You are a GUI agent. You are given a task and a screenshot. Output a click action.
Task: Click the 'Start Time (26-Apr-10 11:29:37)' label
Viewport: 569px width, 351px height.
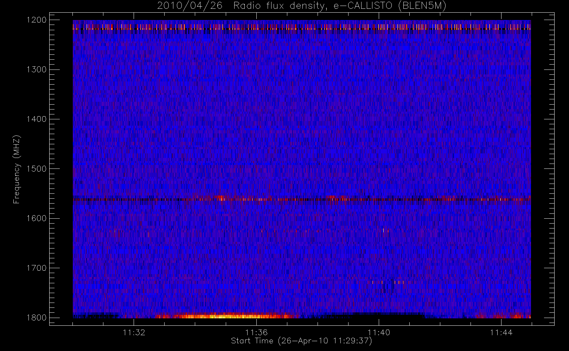301,341
